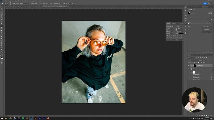
Task: Hide the Hue/Saturation 1 layer
Action: tap(189, 65)
